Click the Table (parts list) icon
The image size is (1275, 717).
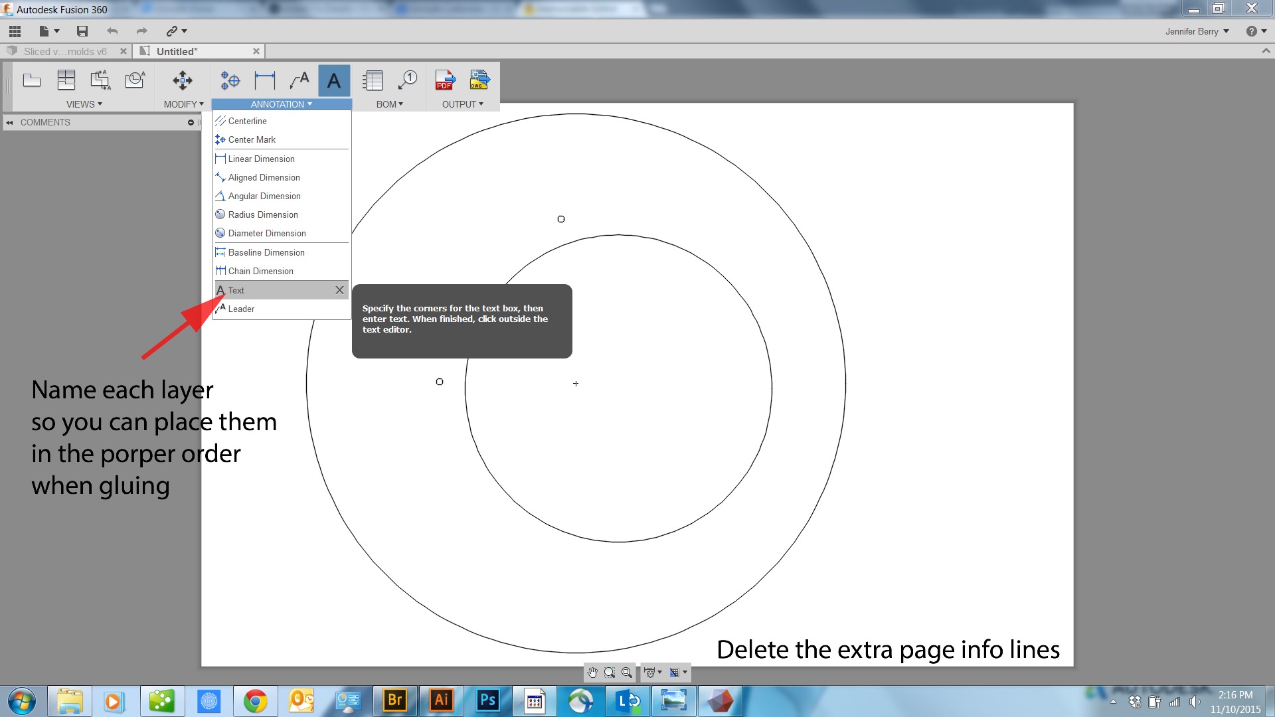pyautogui.click(x=373, y=80)
